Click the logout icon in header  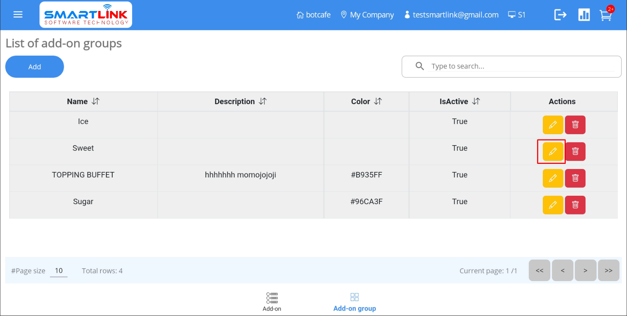560,15
